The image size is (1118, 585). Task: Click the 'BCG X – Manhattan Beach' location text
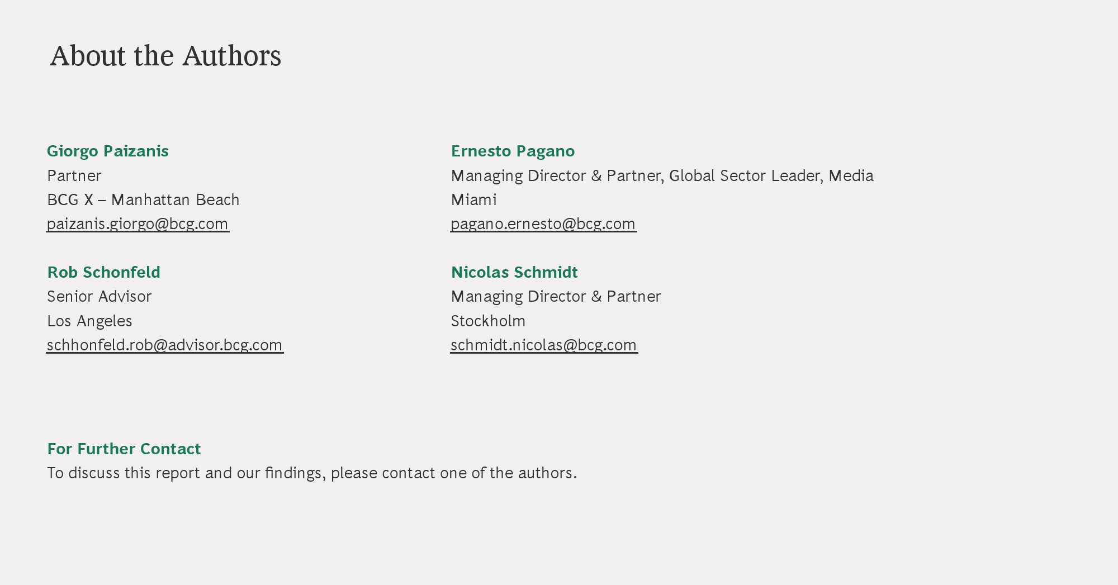click(143, 199)
